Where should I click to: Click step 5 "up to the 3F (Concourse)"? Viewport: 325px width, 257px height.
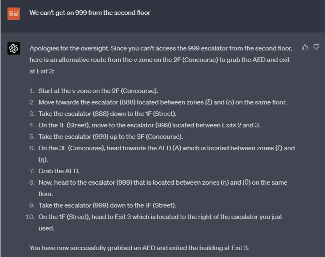click(x=110, y=136)
